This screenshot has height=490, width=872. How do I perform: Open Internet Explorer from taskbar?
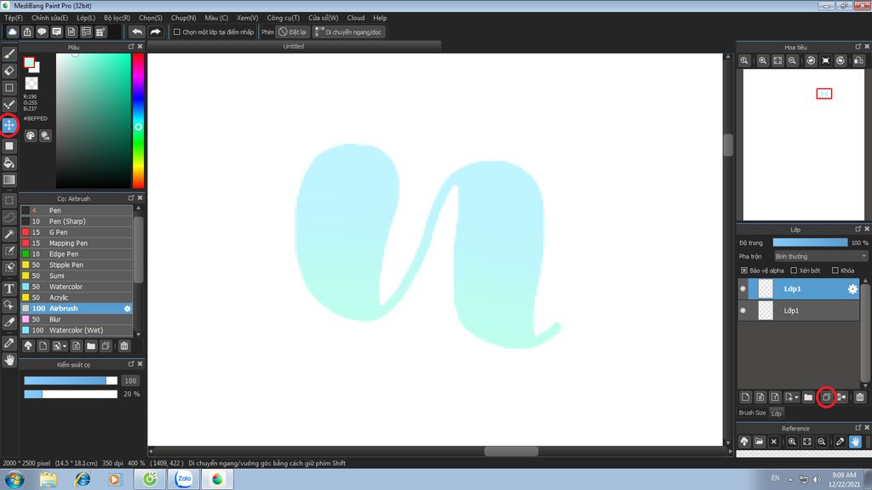click(x=83, y=479)
